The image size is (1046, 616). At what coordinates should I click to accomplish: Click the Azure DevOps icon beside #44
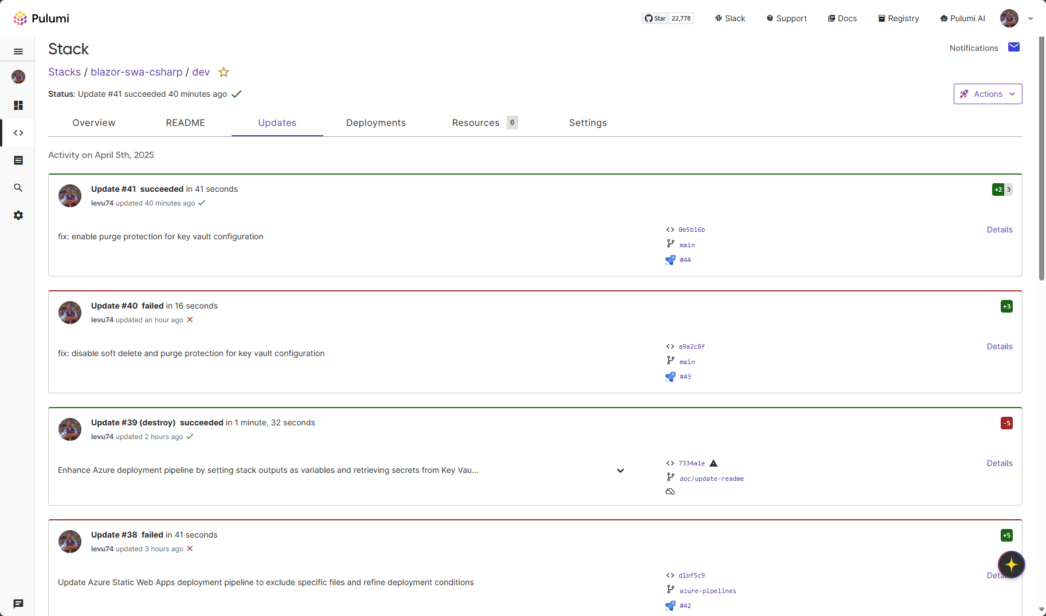[670, 260]
